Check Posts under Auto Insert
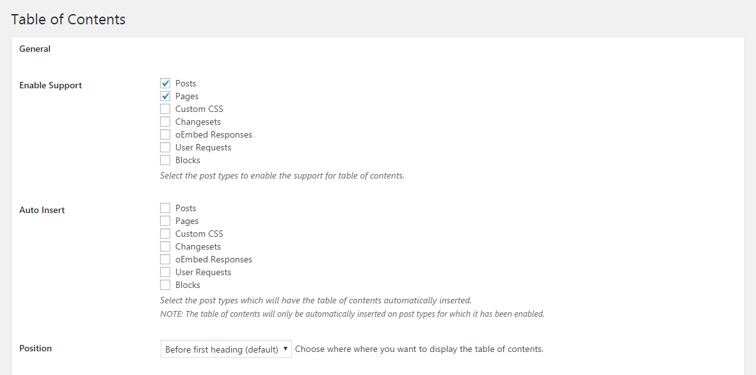This screenshot has height=375, width=756. click(165, 208)
